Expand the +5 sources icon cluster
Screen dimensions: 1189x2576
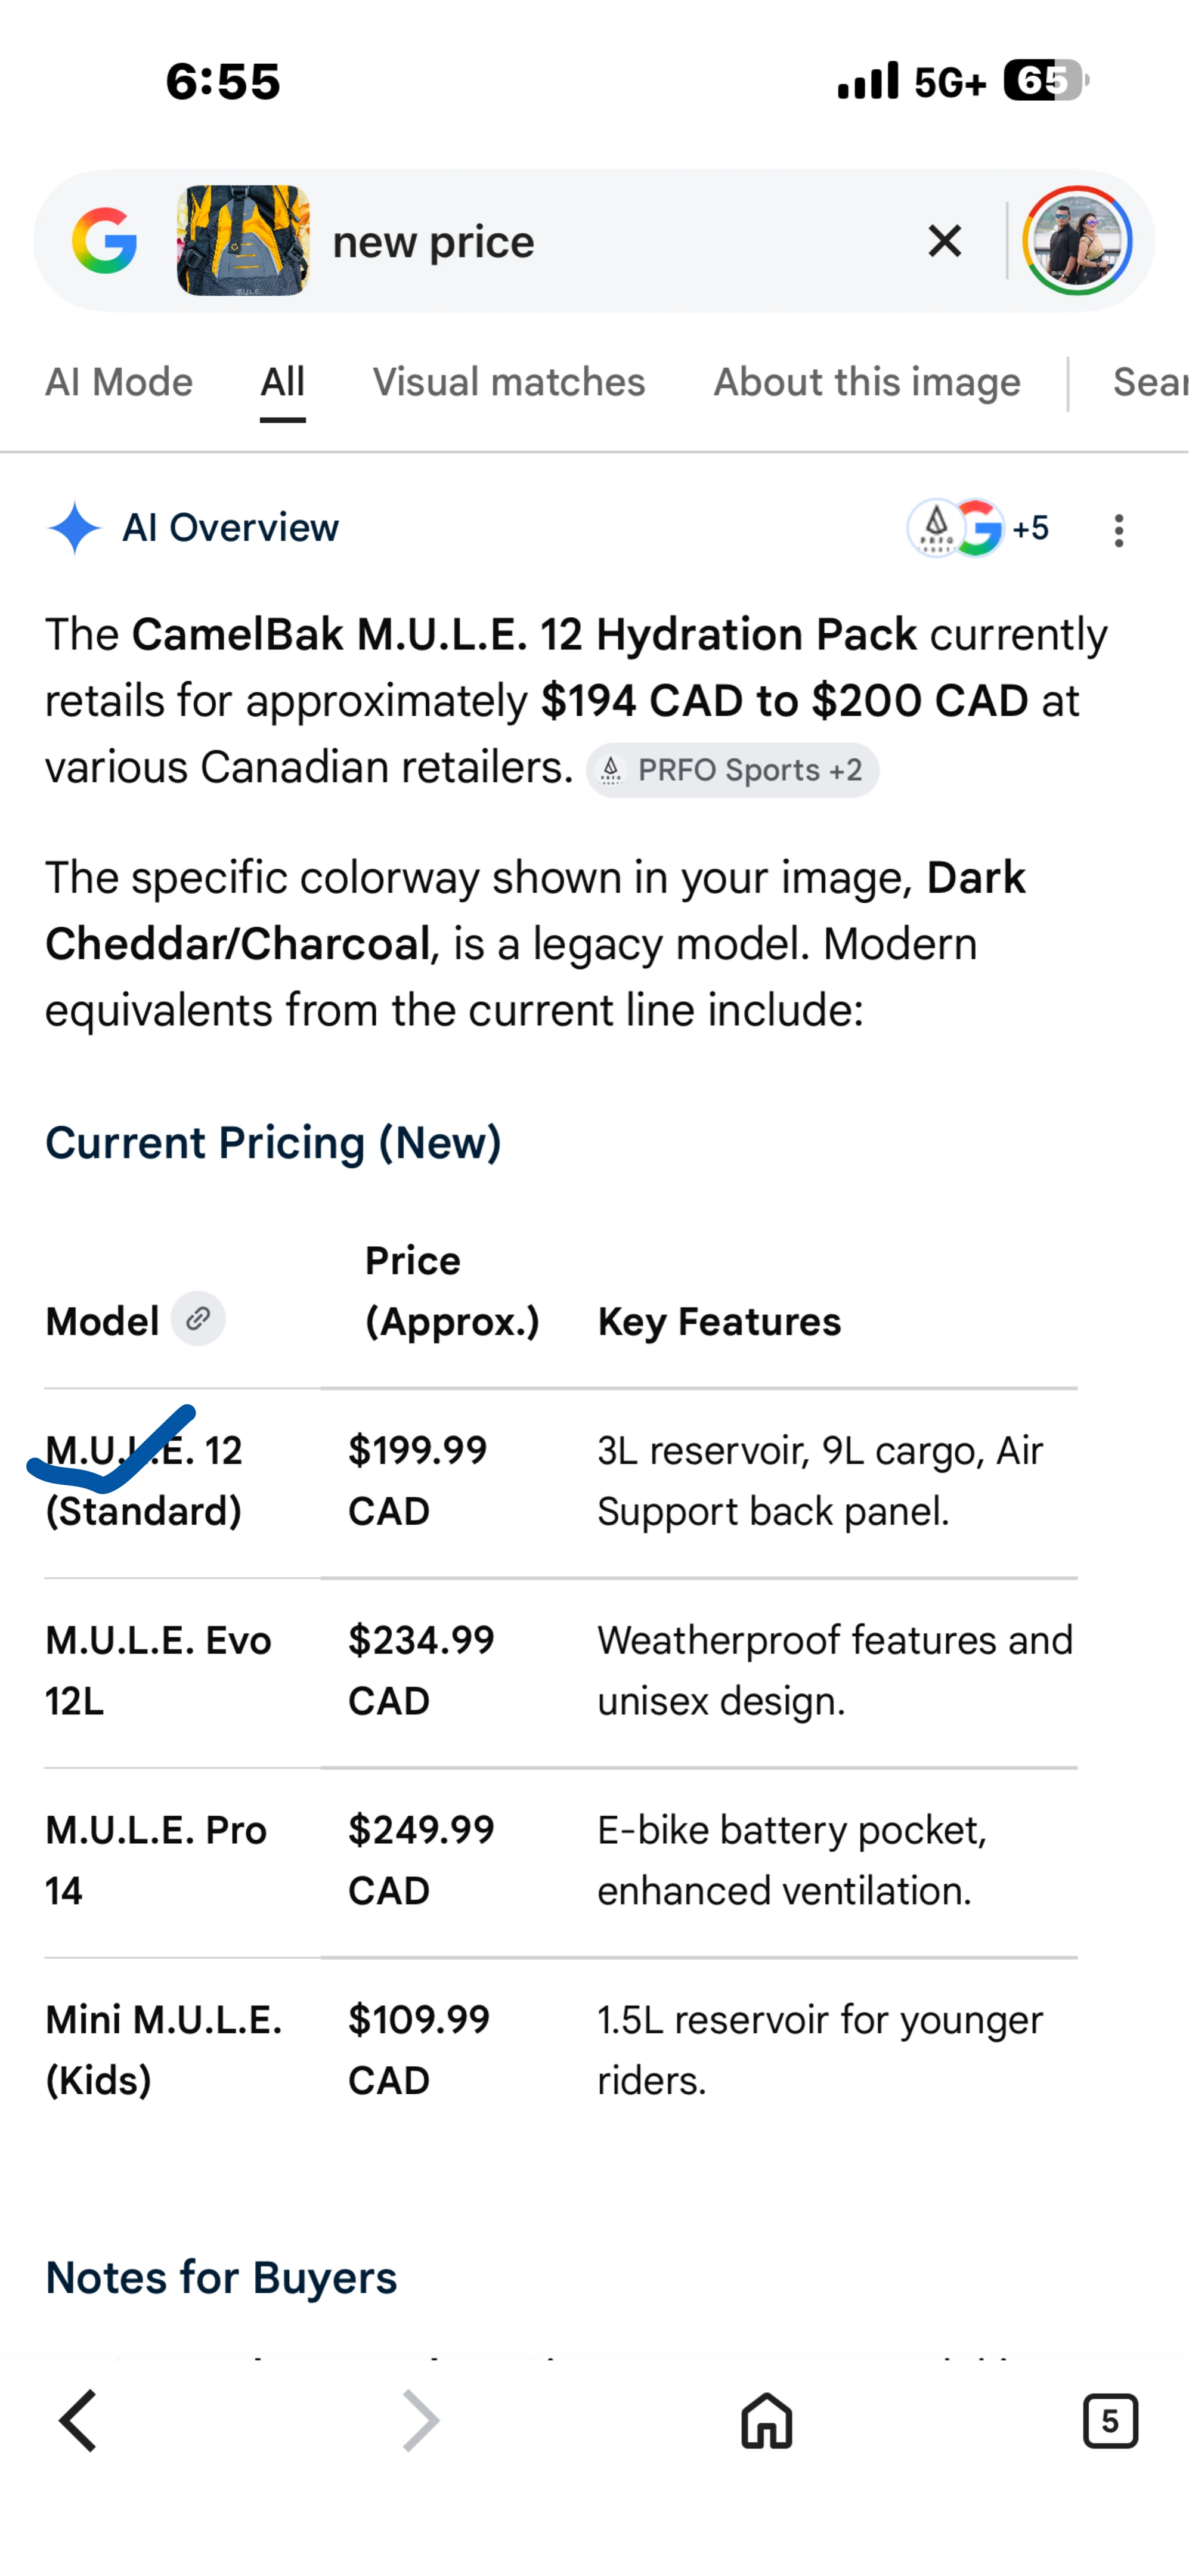tap(978, 528)
